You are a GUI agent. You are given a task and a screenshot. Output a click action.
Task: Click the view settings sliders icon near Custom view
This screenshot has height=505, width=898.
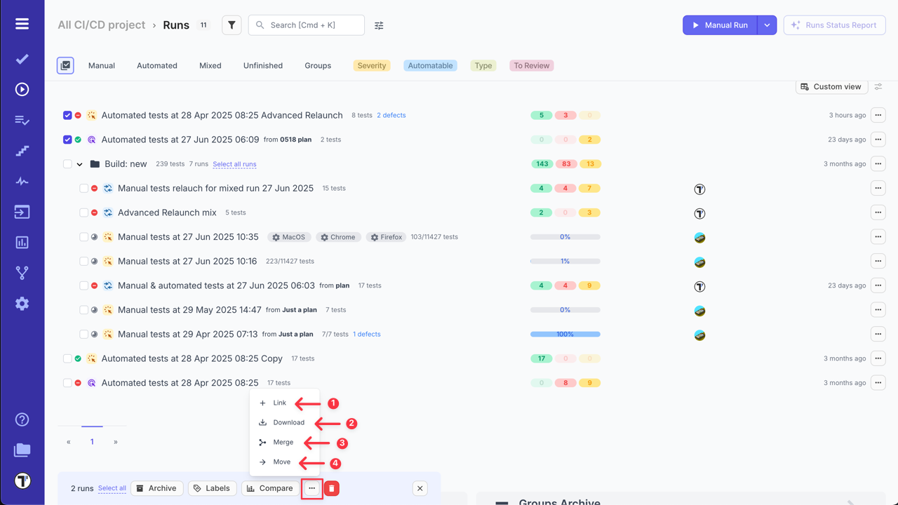click(x=878, y=86)
